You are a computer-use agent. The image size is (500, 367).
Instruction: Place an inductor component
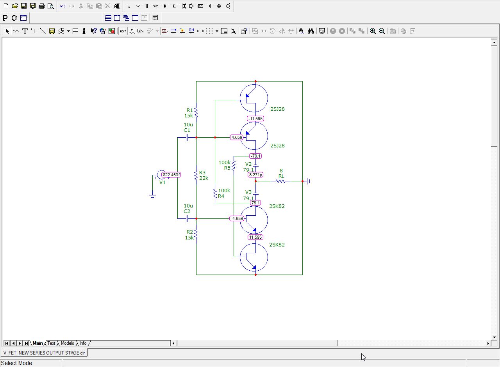pyautogui.click(x=156, y=6)
